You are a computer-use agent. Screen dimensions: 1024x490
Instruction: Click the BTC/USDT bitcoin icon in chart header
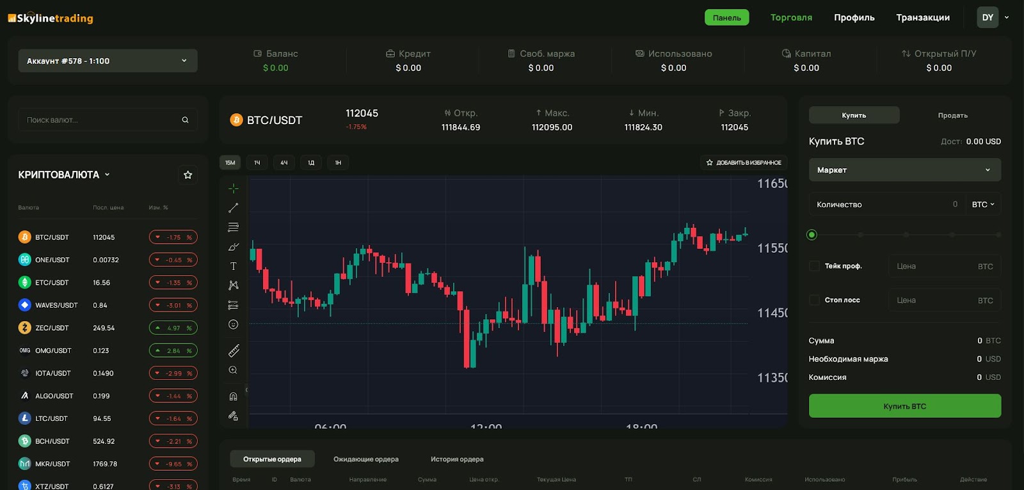236,120
